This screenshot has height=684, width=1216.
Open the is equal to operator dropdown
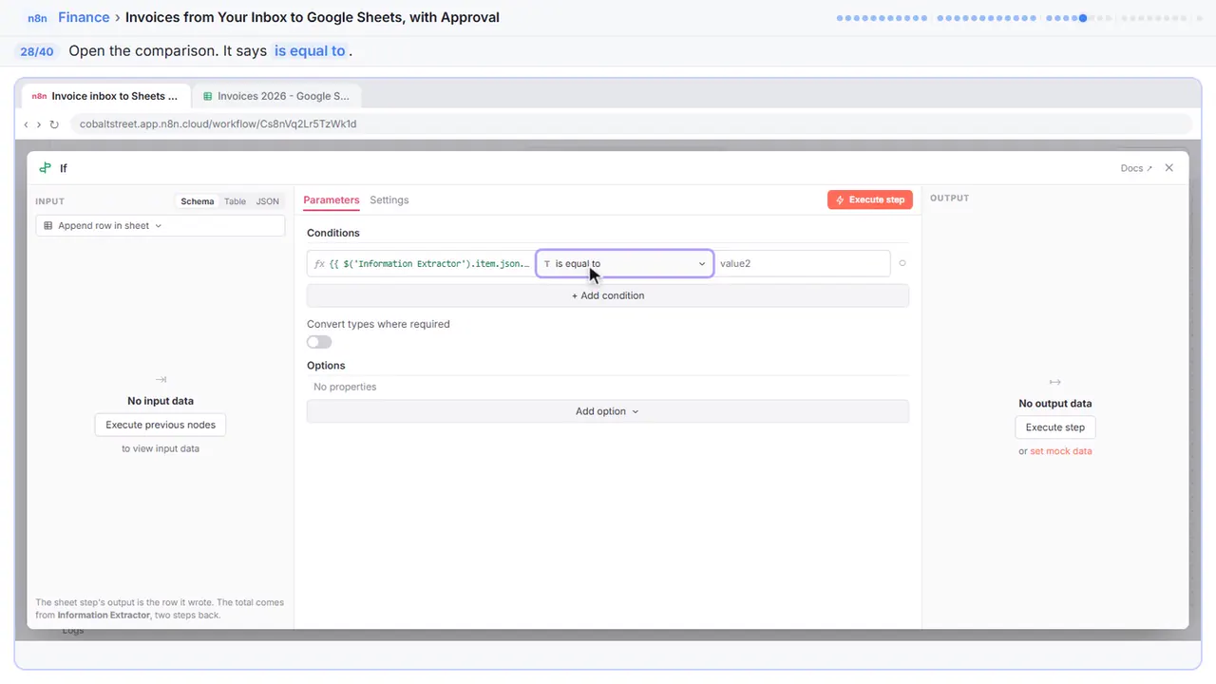point(625,263)
